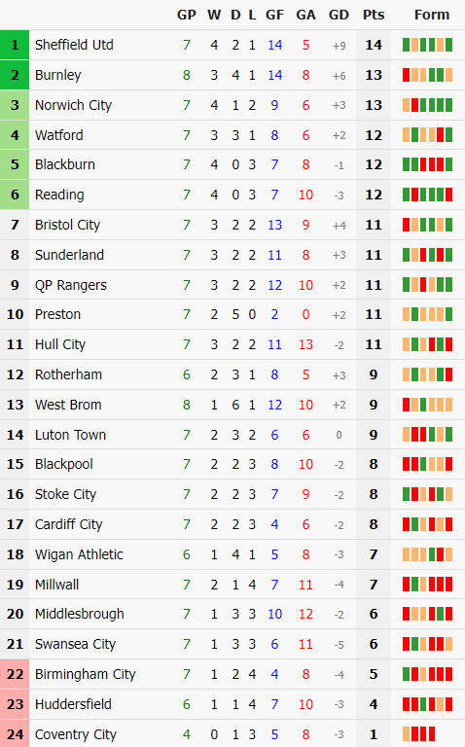Click Coventry City's form indicator bars
This screenshot has height=747, width=465.
(x=418, y=733)
